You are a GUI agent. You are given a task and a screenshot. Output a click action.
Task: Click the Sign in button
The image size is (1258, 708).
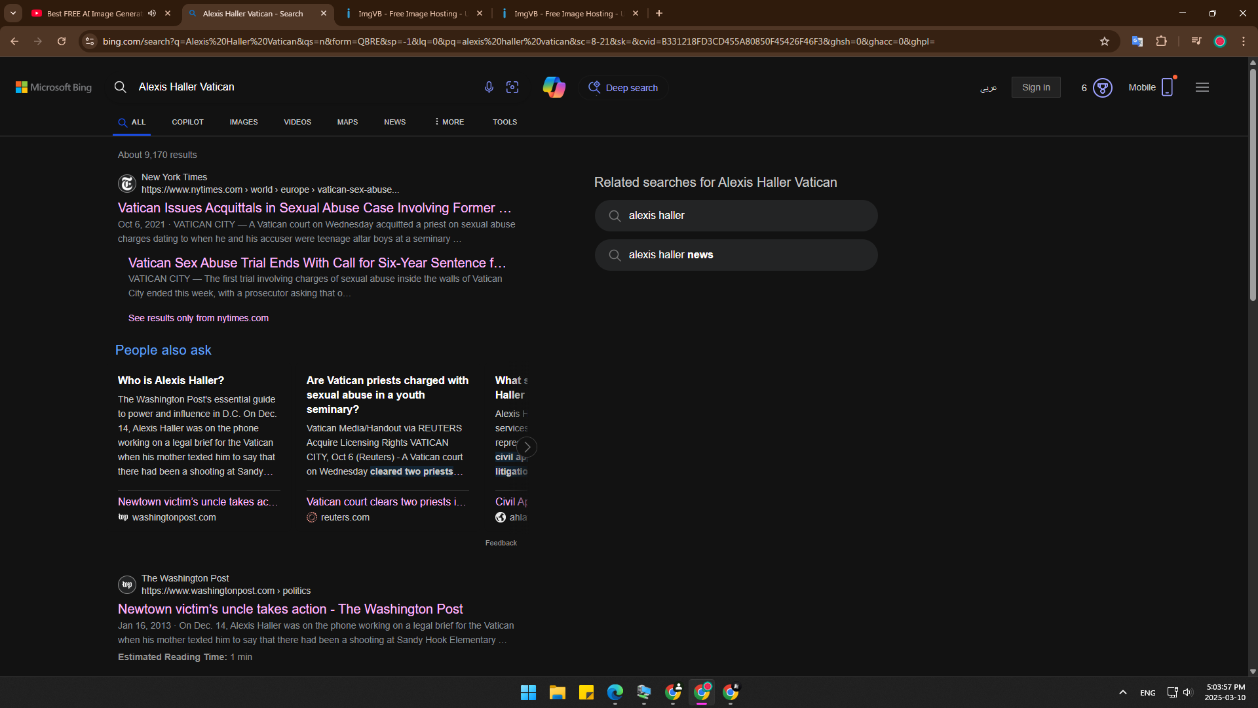pos(1036,87)
